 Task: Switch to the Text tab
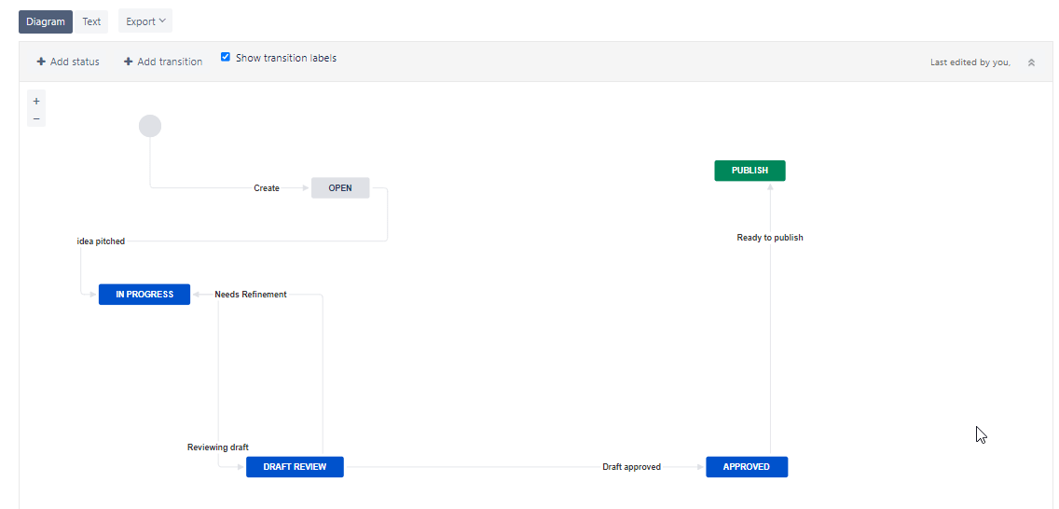[x=91, y=21]
